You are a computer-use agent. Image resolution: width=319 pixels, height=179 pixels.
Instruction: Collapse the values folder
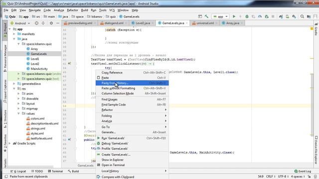pos(18,114)
